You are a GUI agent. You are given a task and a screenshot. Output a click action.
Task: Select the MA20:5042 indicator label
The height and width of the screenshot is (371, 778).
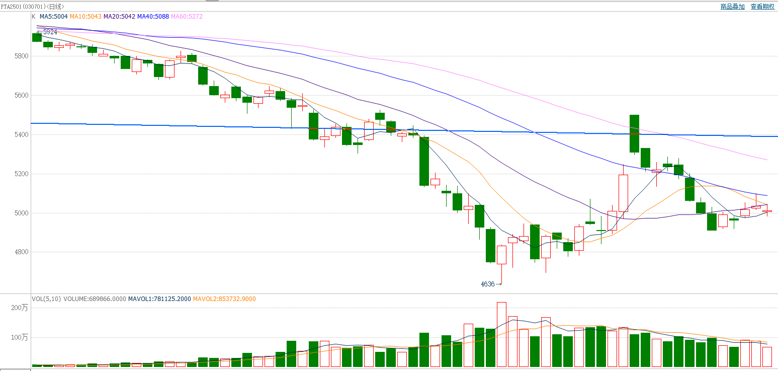tap(119, 17)
